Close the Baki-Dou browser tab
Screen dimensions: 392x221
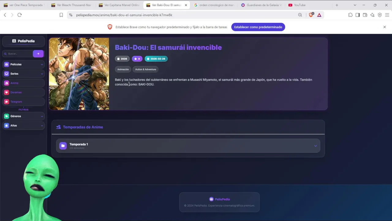click(186, 5)
